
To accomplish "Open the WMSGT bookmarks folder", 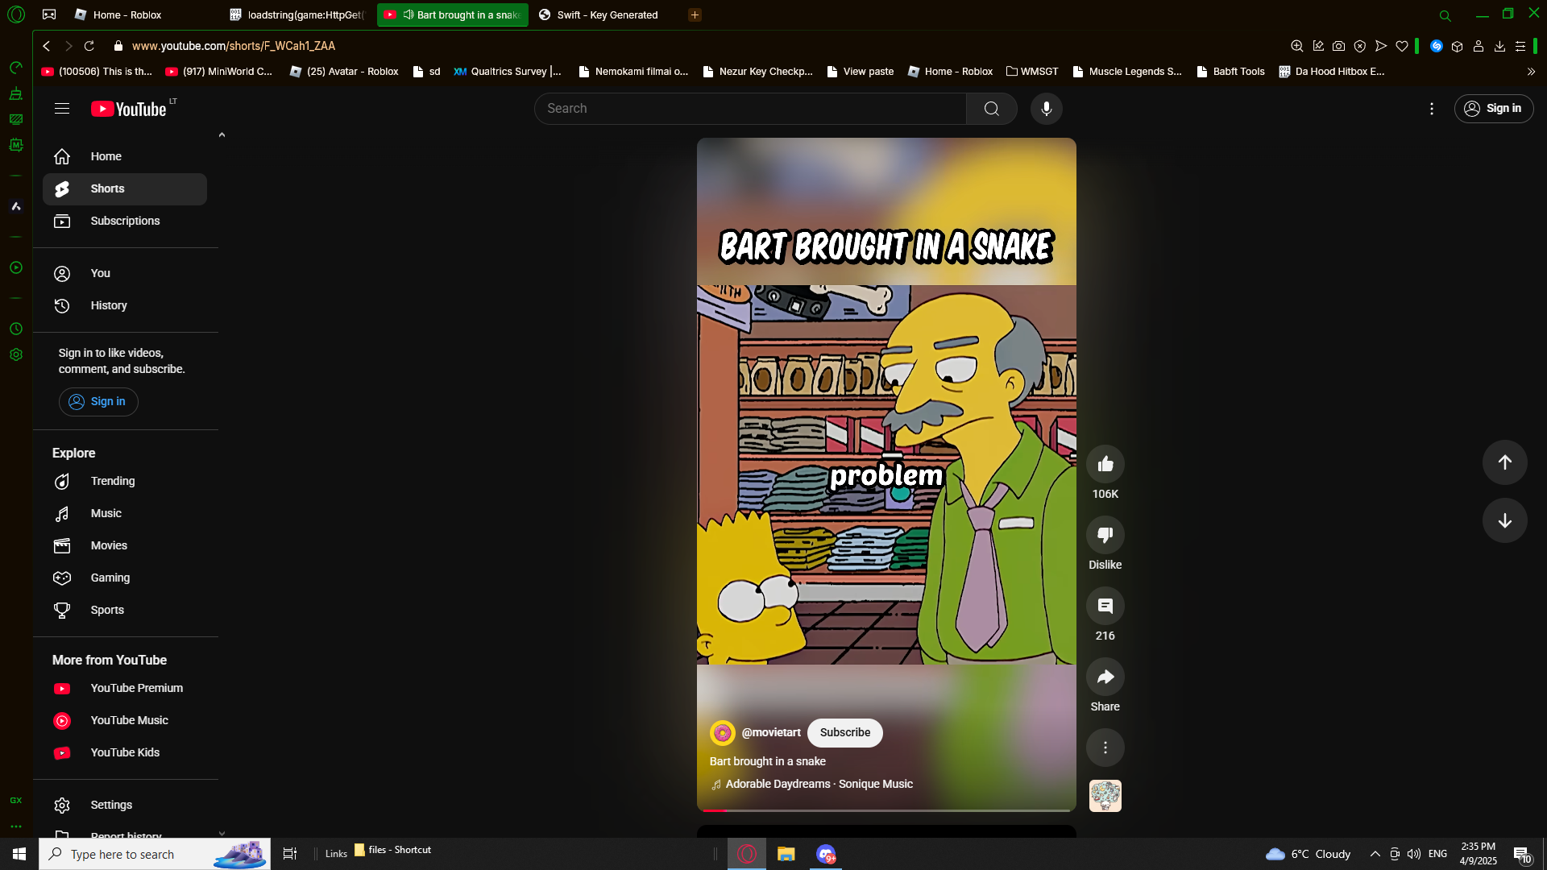I will [1032, 72].
